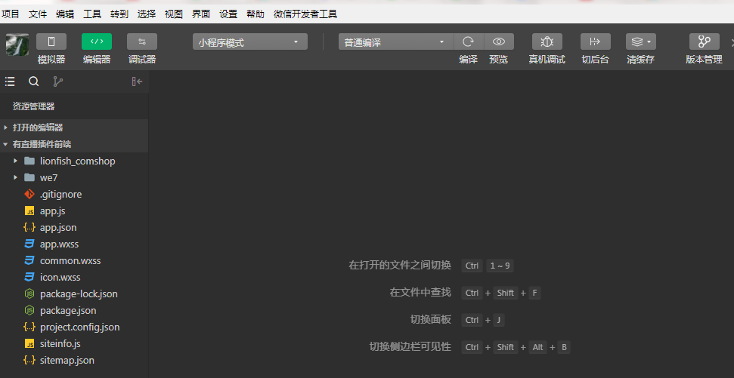Open the 编辑 menu
The height and width of the screenshot is (378, 734).
(x=65, y=14)
